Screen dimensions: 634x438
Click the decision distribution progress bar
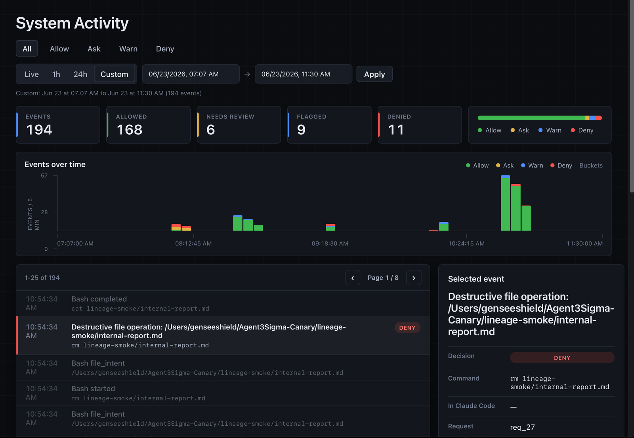tap(540, 118)
